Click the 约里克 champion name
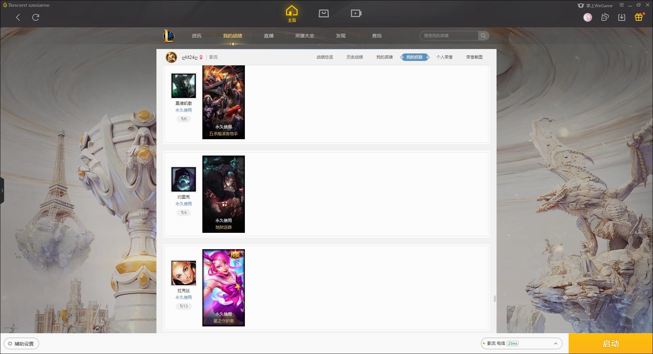Image resolution: width=653 pixels, height=354 pixels. coord(184,197)
